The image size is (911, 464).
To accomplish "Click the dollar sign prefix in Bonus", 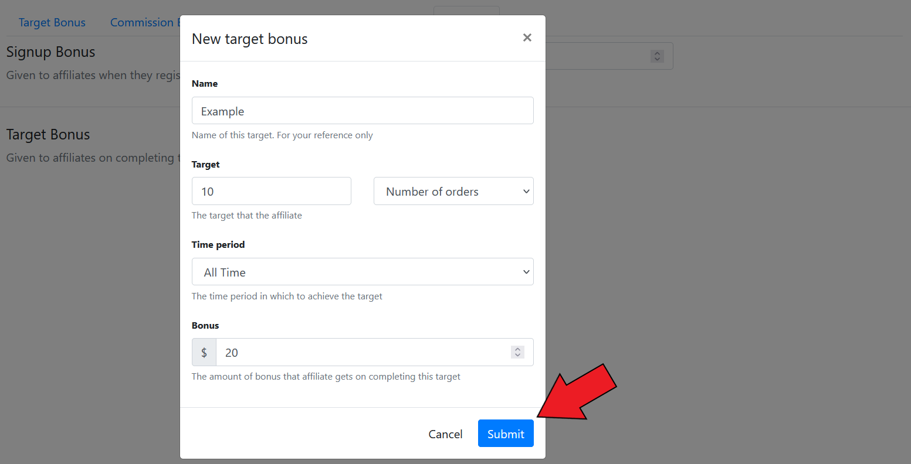I will point(204,352).
